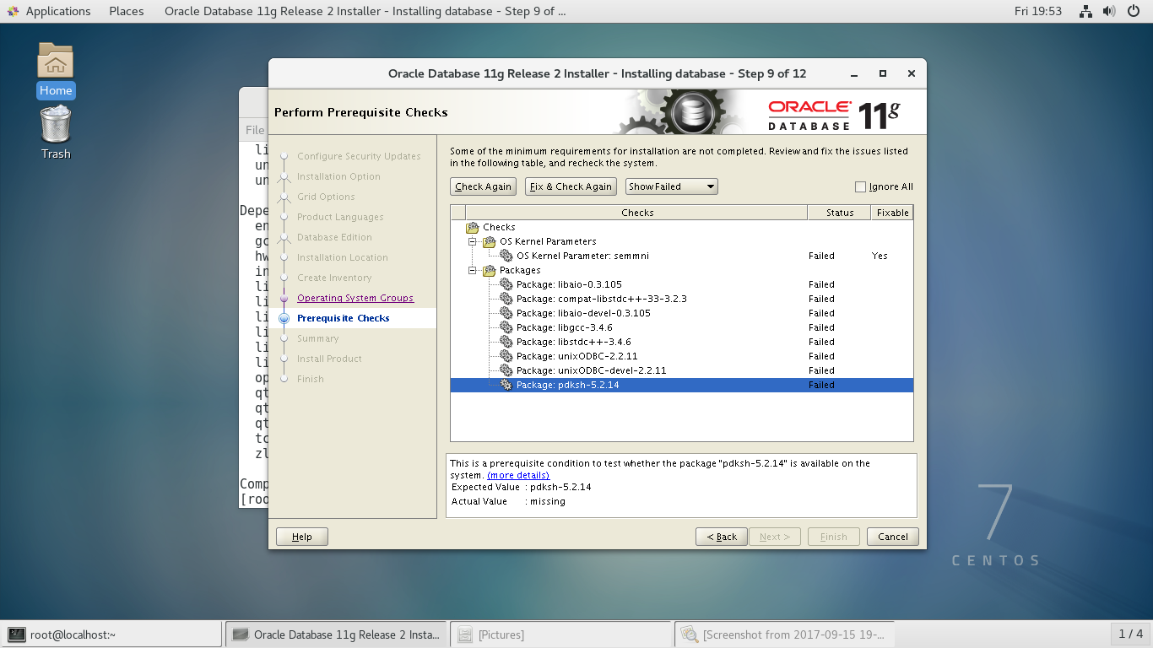Click the power menu icon
This screenshot has width=1153, height=648.
pos(1133,11)
